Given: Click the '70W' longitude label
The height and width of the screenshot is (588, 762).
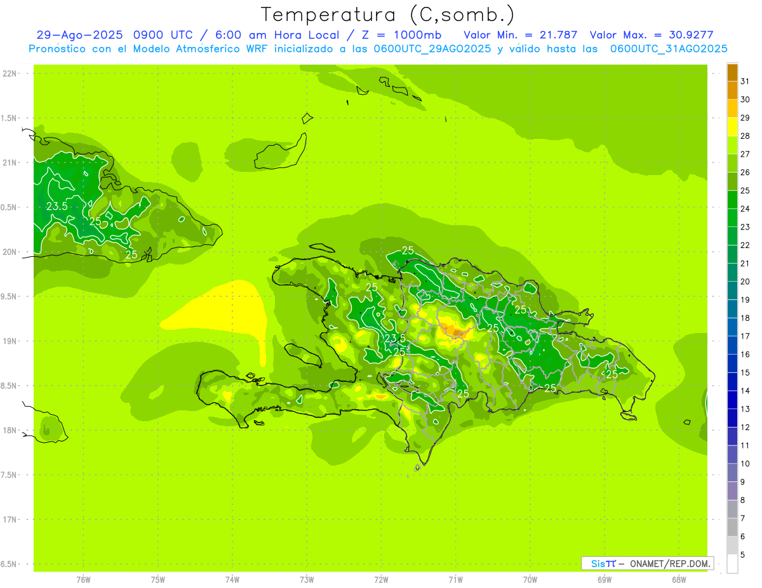Looking at the screenshot, I should pyautogui.click(x=530, y=579).
